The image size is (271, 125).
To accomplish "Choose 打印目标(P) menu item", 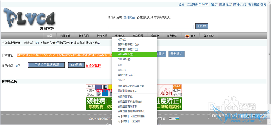I will pos(135,59).
